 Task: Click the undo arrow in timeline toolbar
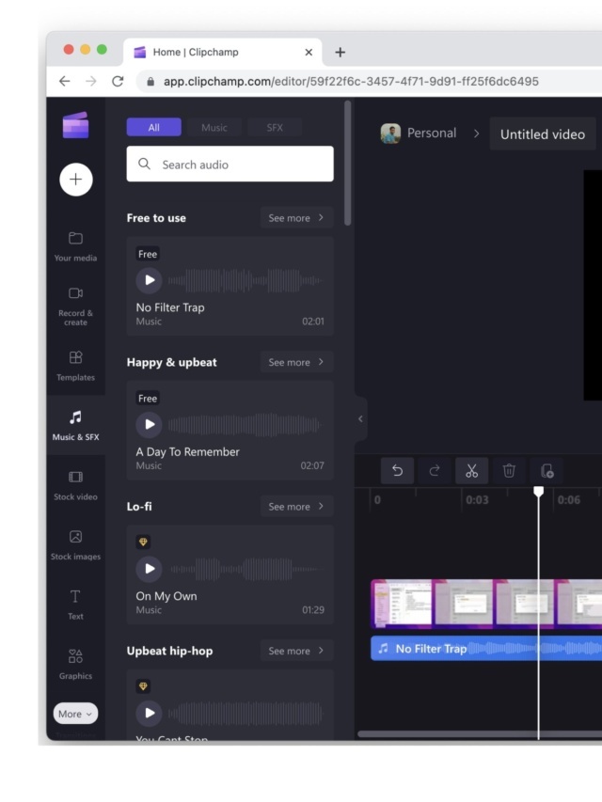tap(397, 470)
